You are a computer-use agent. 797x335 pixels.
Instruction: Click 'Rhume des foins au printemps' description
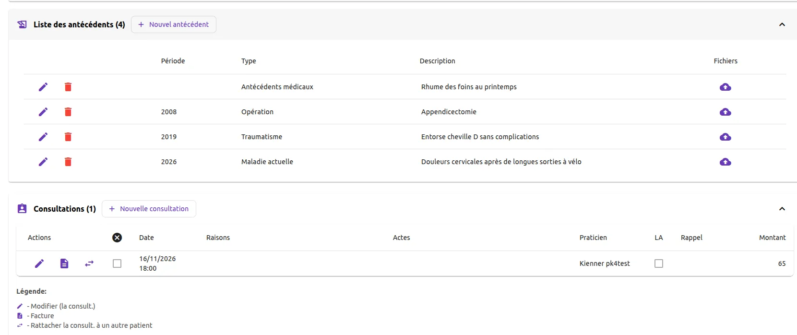(469, 87)
